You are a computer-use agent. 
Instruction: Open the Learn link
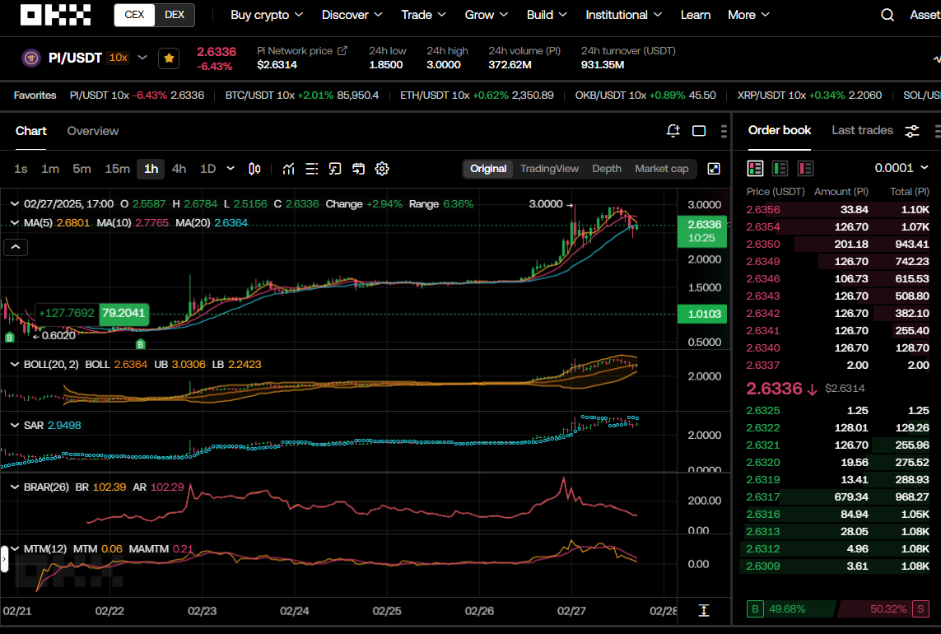tap(695, 15)
